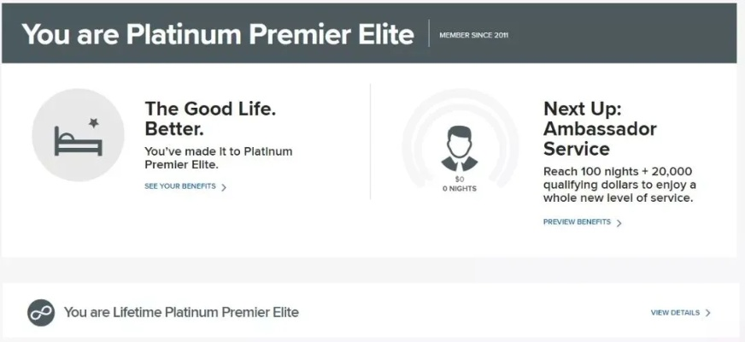The height and width of the screenshot is (342, 745).
Task: Click "Next Up: Ambassador Service" heading
Action: (x=600, y=128)
